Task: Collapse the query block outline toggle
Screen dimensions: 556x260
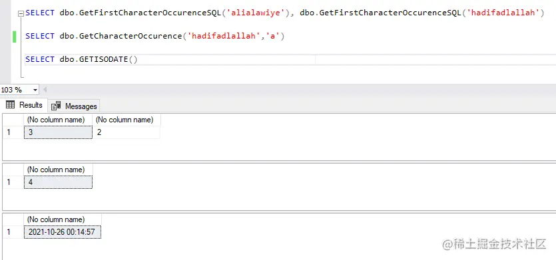Action: (21, 13)
